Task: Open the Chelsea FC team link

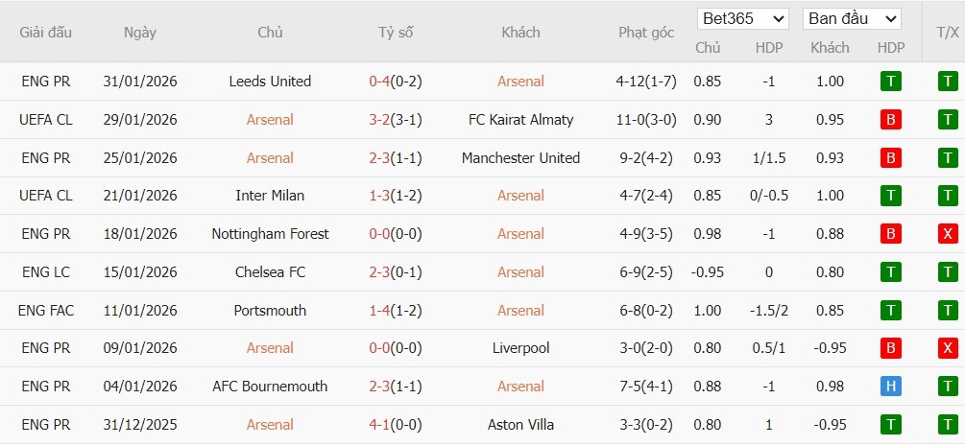Action: pyautogui.click(x=270, y=272)
